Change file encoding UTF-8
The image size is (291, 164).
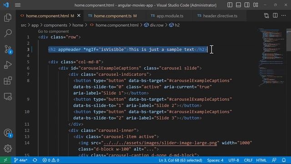click(233, 160)
